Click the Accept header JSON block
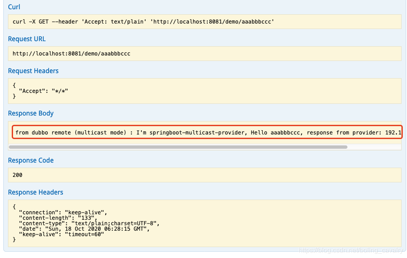The height and width of the screenshot is (258, 407). pyautogui.click(x=204, y=91)
